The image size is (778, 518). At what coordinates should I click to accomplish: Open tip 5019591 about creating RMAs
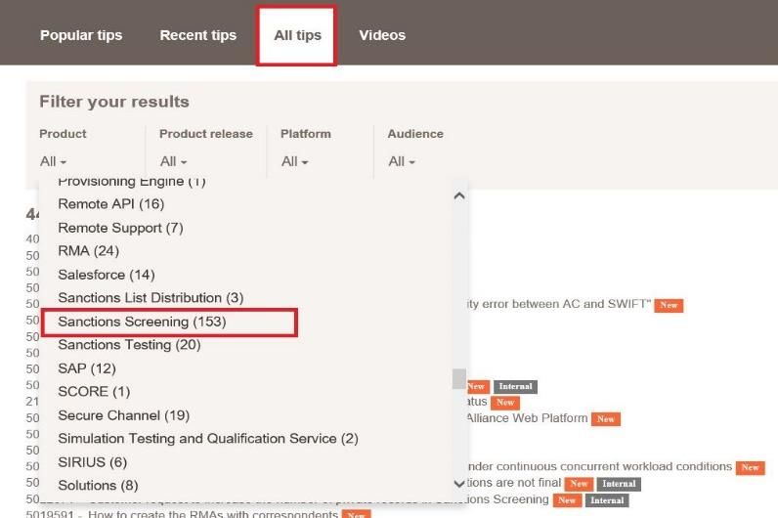[x=182, y=513]
